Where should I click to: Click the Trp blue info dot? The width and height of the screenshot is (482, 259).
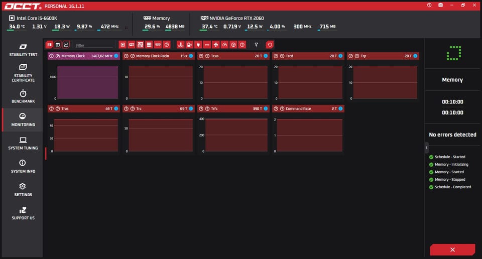(x=415, y=56)
